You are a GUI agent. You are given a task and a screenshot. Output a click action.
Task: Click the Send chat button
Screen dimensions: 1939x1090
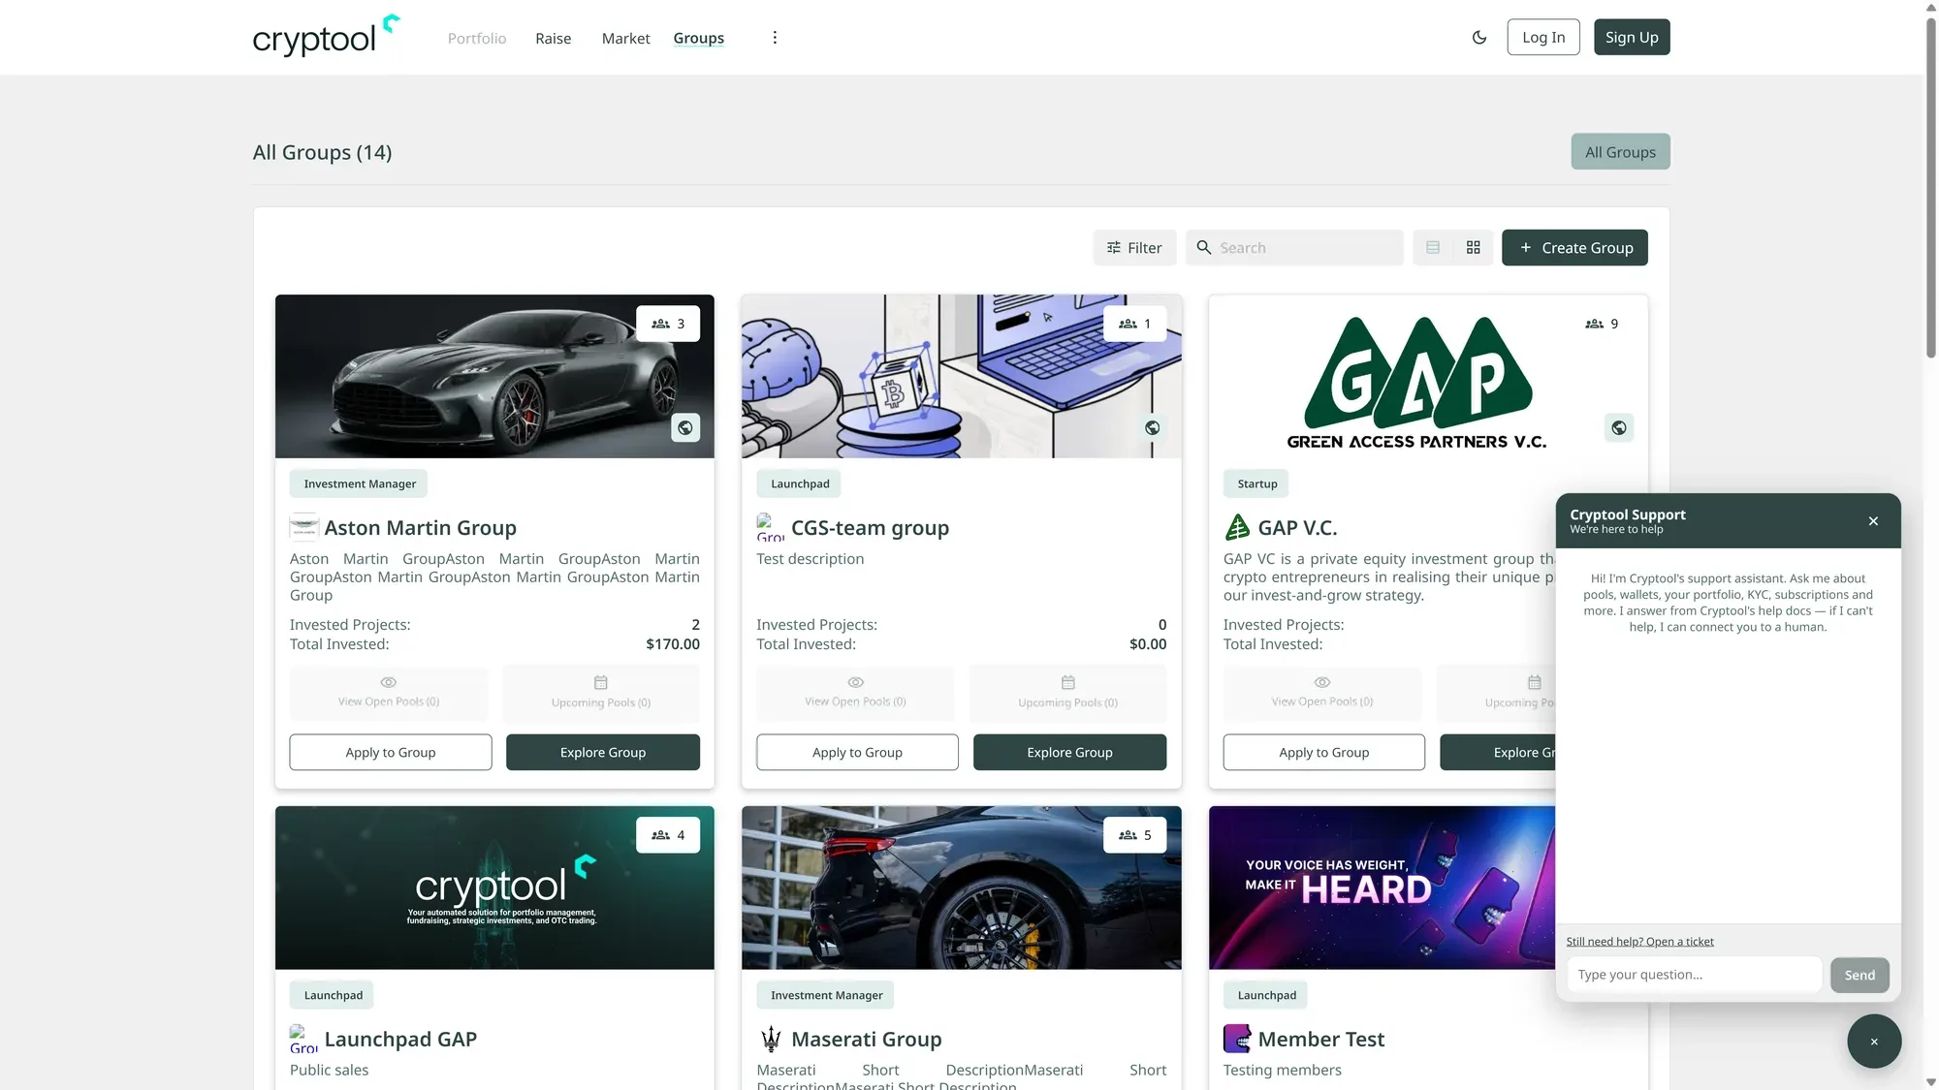pos(1860,975)
